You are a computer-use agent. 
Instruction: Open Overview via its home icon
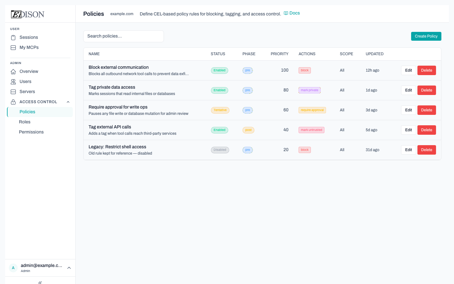click(x=13, y=71)
